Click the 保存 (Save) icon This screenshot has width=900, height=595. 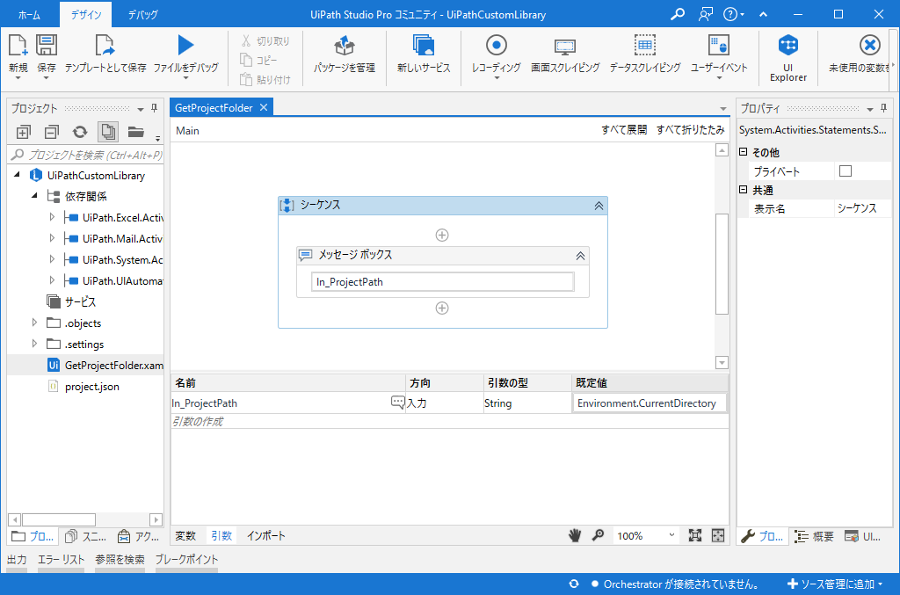pyautogui.click(x=47, y=46)
